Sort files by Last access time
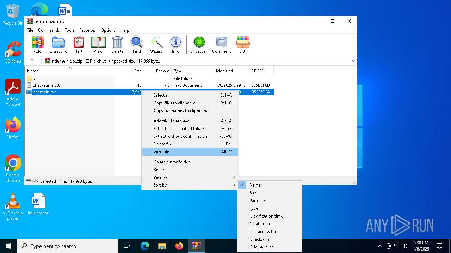Image resolution: width=451 pixels, height=253 pixels. pos(270,232)
